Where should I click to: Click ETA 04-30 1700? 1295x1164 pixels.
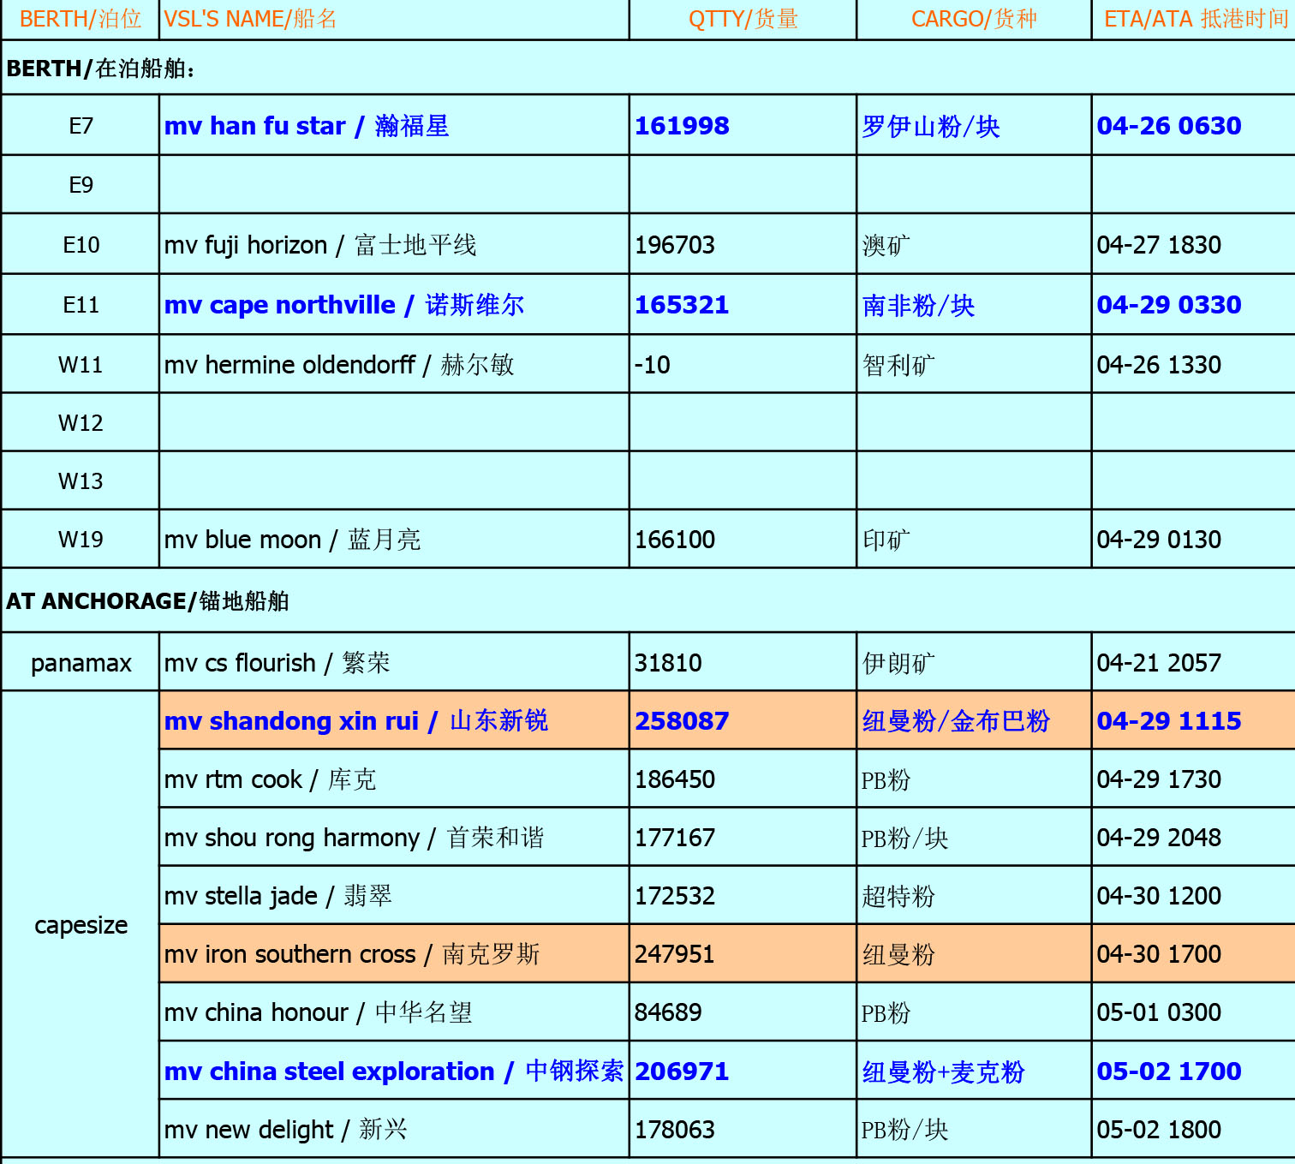1194,953
